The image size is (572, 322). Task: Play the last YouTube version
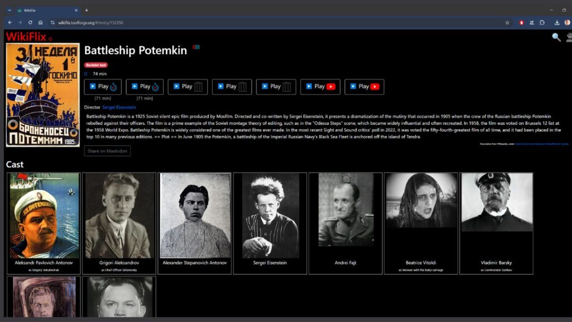(x=364, y=87)
